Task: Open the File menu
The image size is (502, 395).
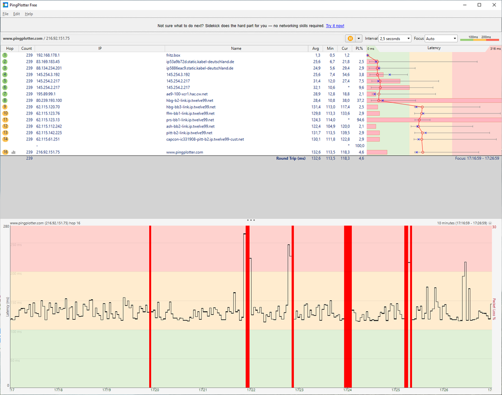Action: (x=6, y=14)
